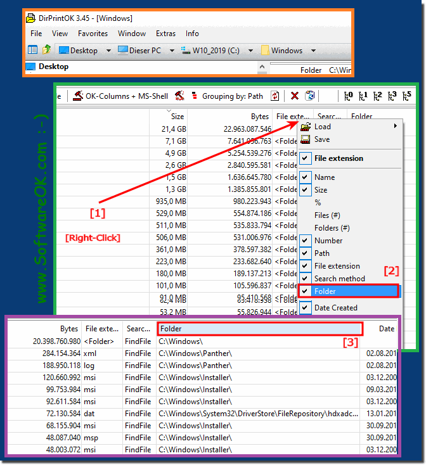Toggle the highlighted Folder column option

pos(349,291)
